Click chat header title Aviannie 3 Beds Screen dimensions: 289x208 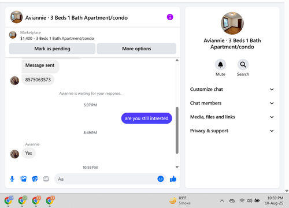coord(76,18)
